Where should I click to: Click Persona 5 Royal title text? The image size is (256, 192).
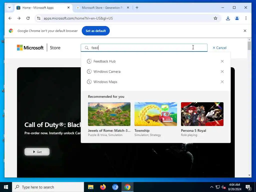(193, 130)
